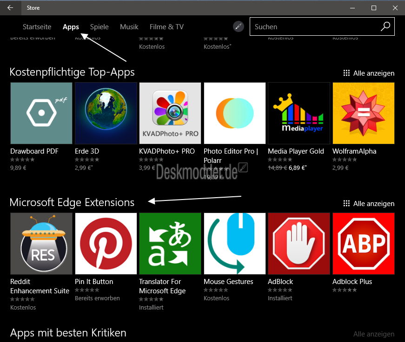The width and height of the screenshot is (405, 342).
Task: Show all Kostenpflichtige Top-Apps via Alle anzeigen
Action: 374,73
